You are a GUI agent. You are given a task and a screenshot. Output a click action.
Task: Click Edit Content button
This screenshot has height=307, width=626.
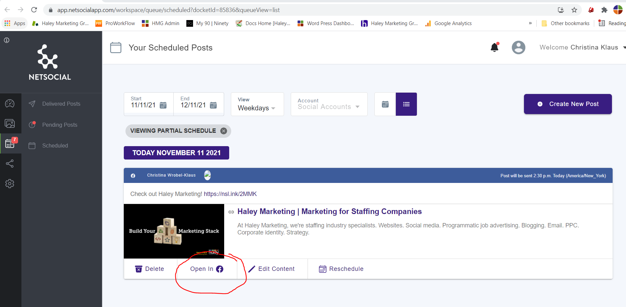click(272, 269)
